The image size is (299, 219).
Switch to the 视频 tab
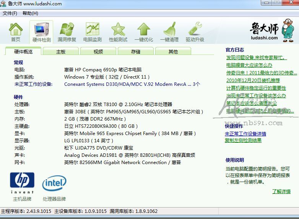(98, 52)
